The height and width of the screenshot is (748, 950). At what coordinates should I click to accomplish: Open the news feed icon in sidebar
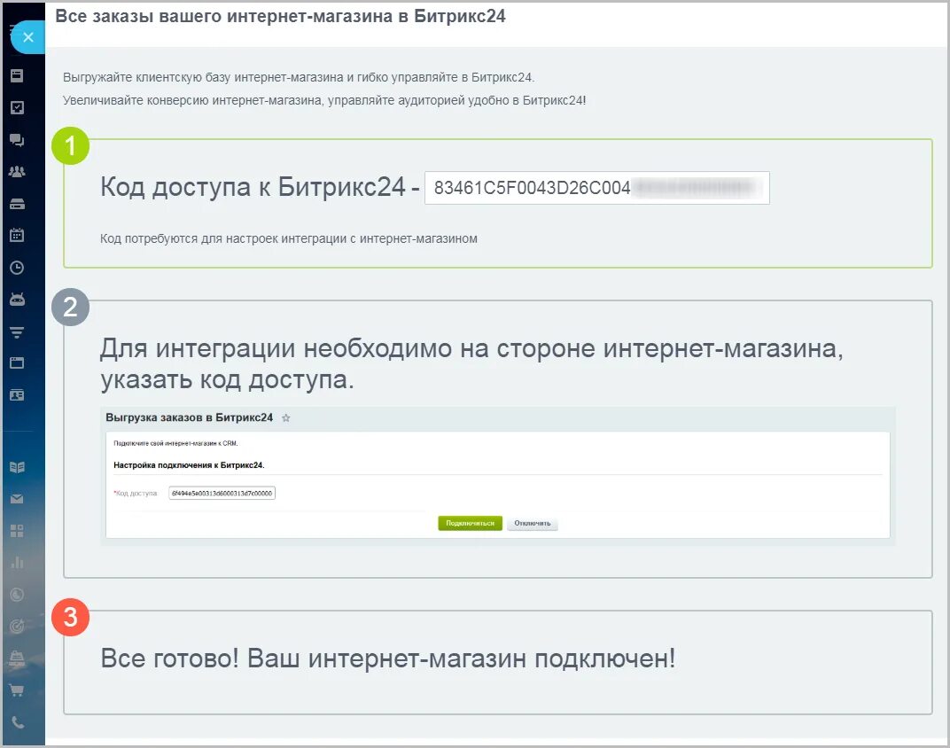point(17,75)
